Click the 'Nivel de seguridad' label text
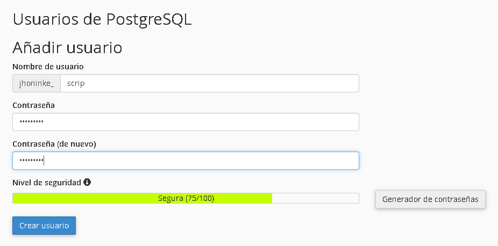Viewport: 498px width, 246px height. (47, 183)
